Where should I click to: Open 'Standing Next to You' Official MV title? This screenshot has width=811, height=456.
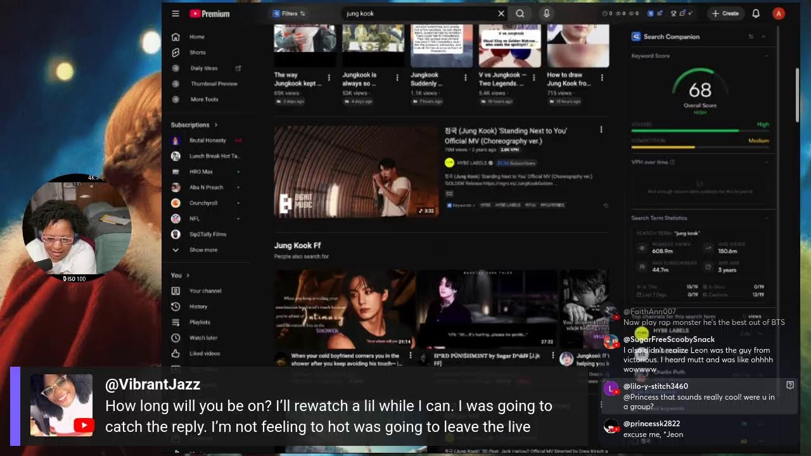[x=506, y=136]
